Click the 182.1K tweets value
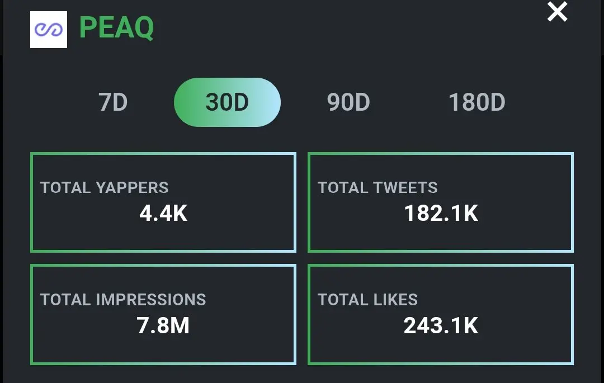This screenshot has width=604, height=383. click(441, 214)
